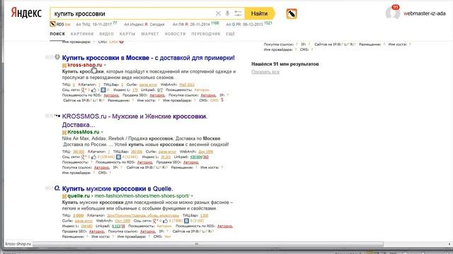Click favicon next to the KROSSMOS.ru title
The image size is (453, 254).
pos(57,116)
